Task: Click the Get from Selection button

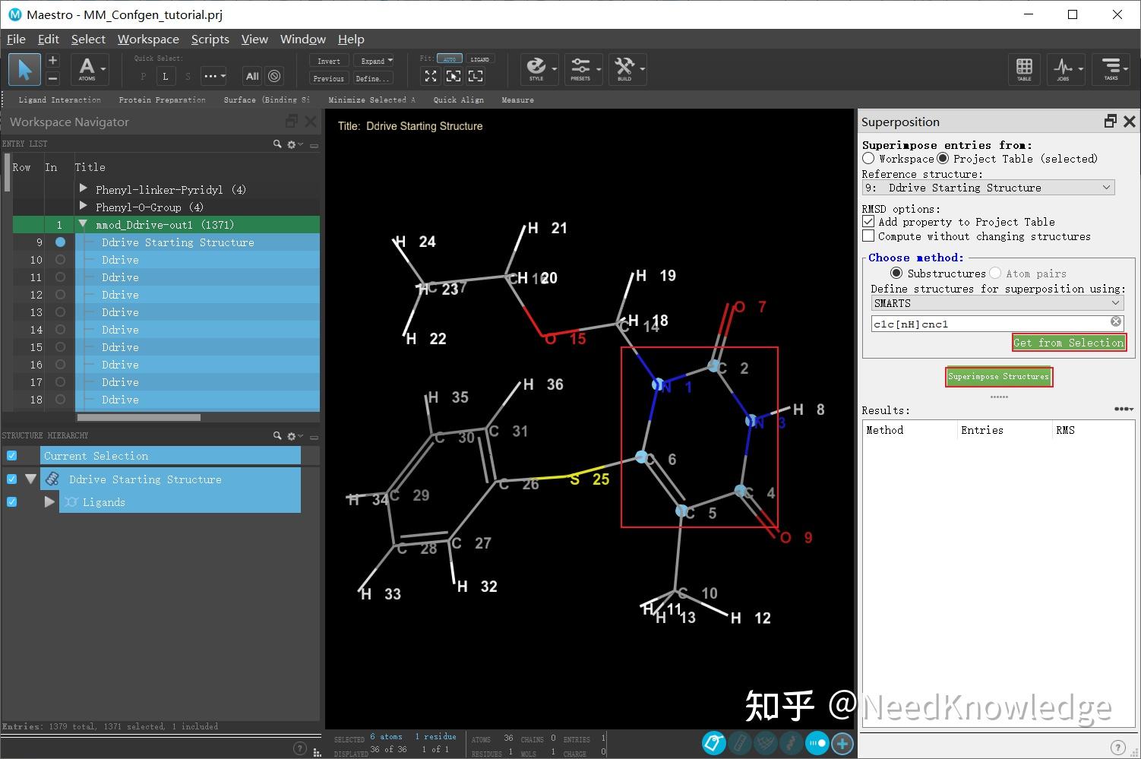Action: [1068, 342]
